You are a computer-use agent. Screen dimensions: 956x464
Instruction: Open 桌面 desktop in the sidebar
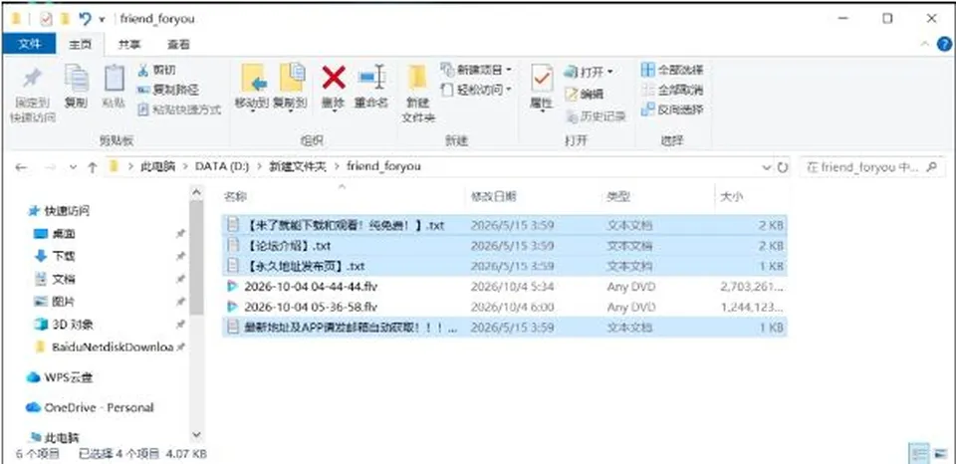55,234
